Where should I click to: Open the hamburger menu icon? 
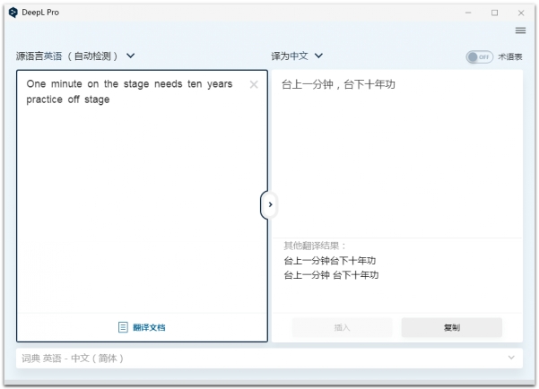point(520,30)
